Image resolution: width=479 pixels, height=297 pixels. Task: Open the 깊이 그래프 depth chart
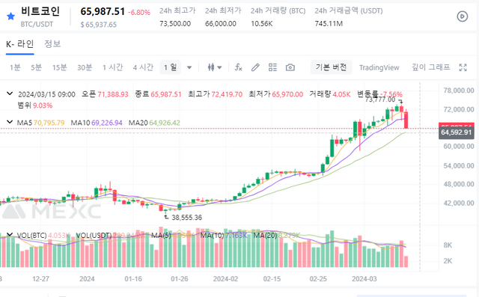[431, 67]
